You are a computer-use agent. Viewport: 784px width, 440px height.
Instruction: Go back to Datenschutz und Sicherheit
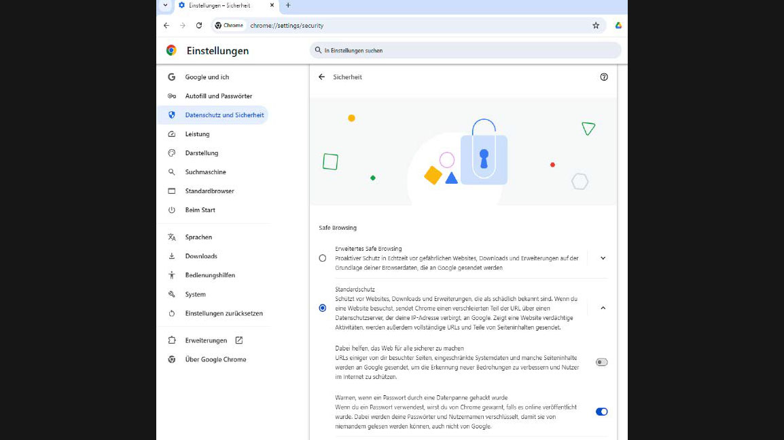322,77
